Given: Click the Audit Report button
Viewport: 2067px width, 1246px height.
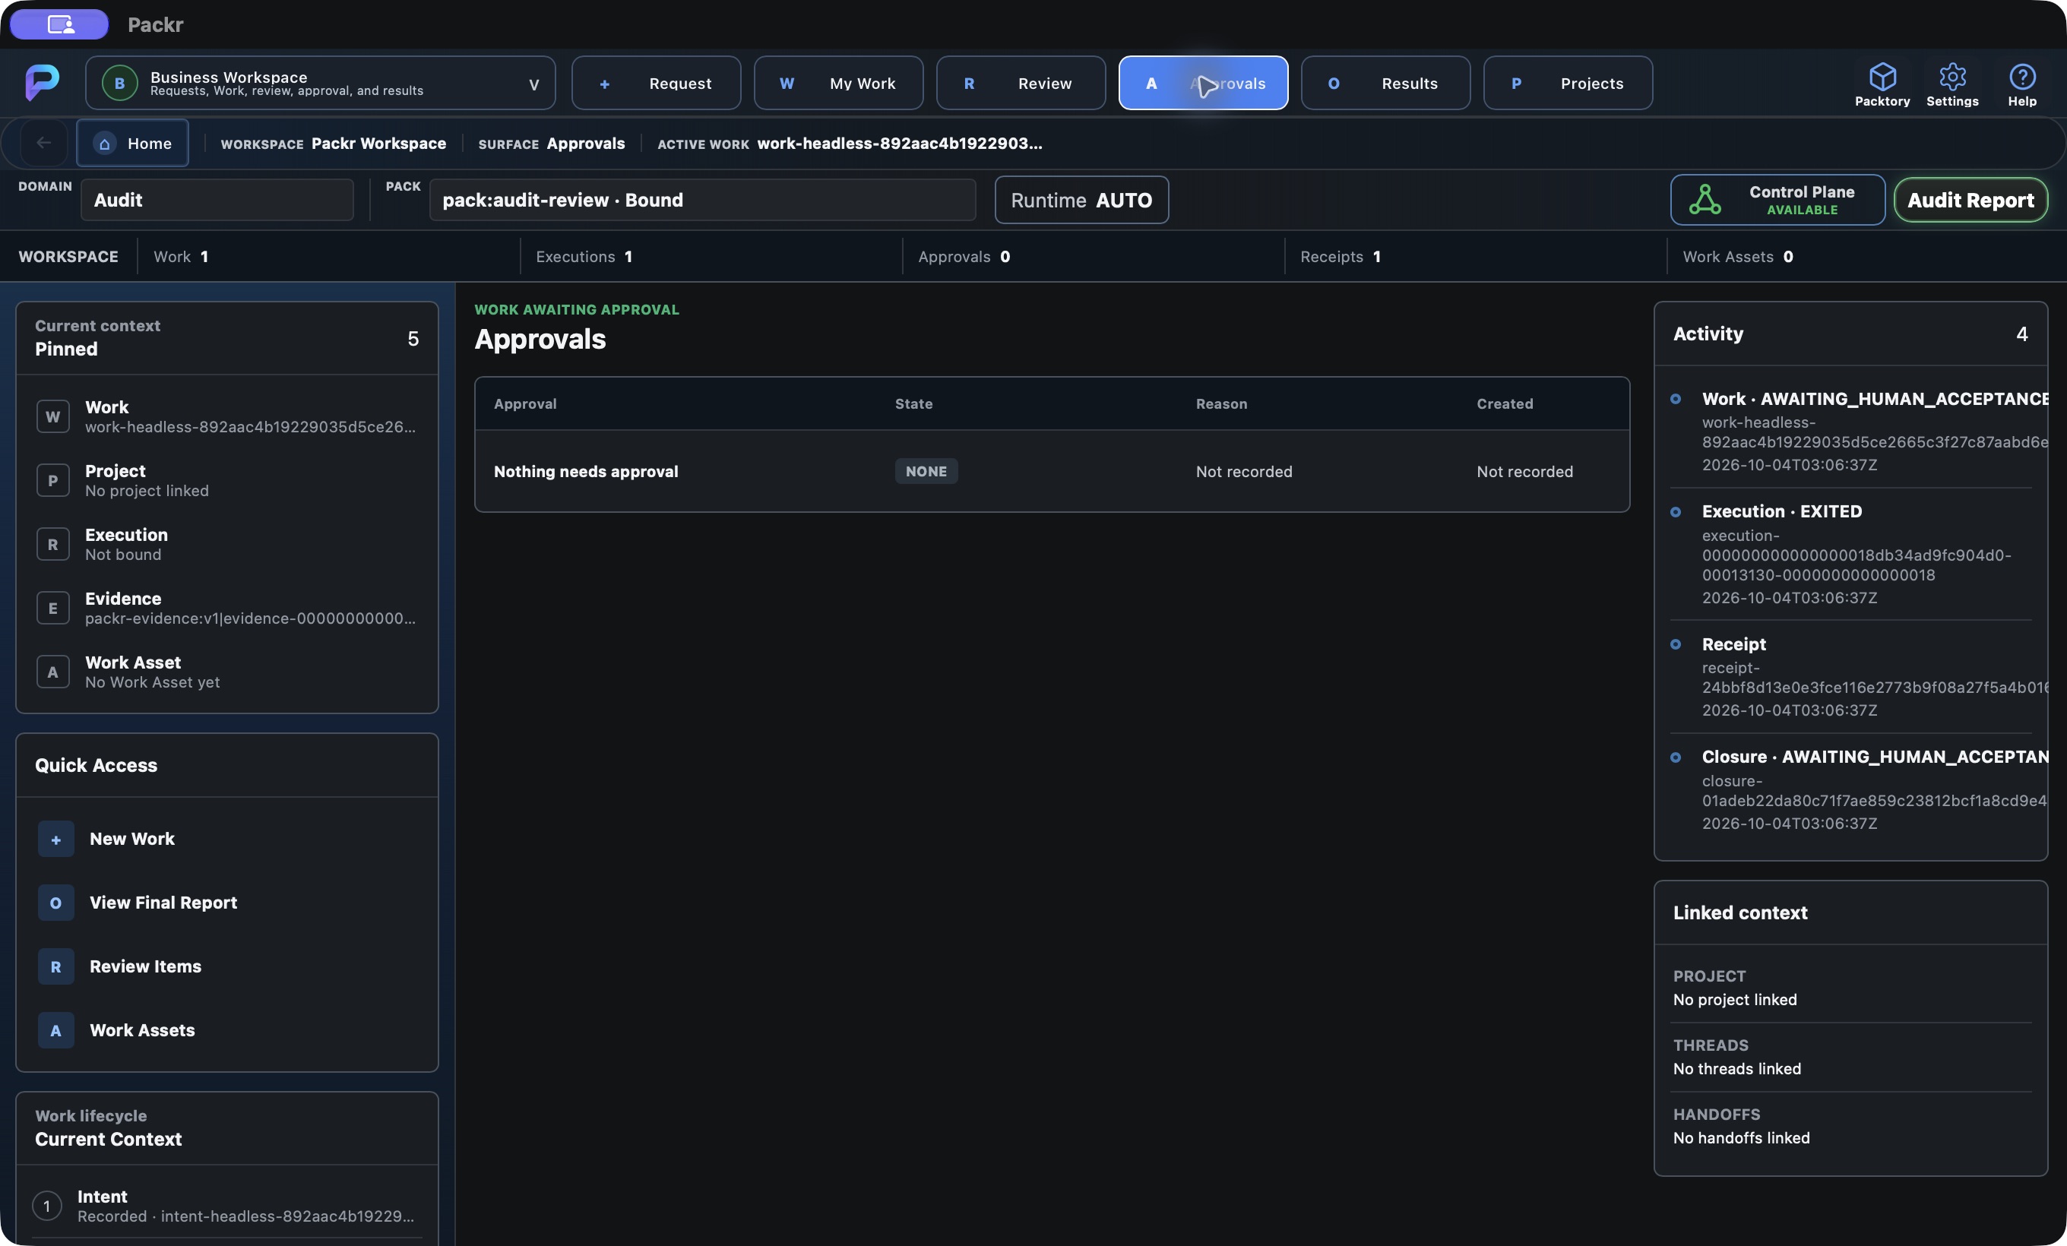Looking at the screenshot, I should [x=1970, y=200].
